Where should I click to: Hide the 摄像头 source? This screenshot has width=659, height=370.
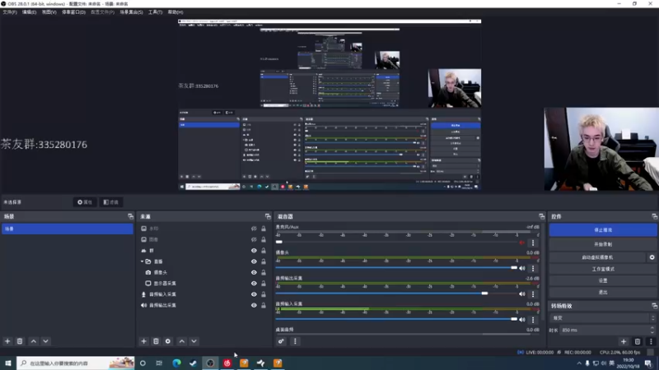(x=254, y=273)
